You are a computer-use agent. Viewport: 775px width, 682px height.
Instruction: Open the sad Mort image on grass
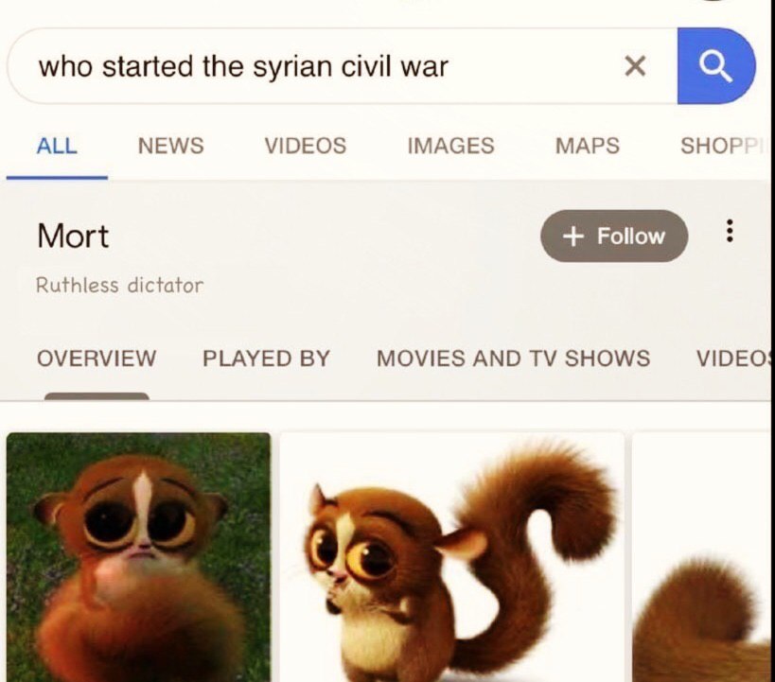(139, 557)
